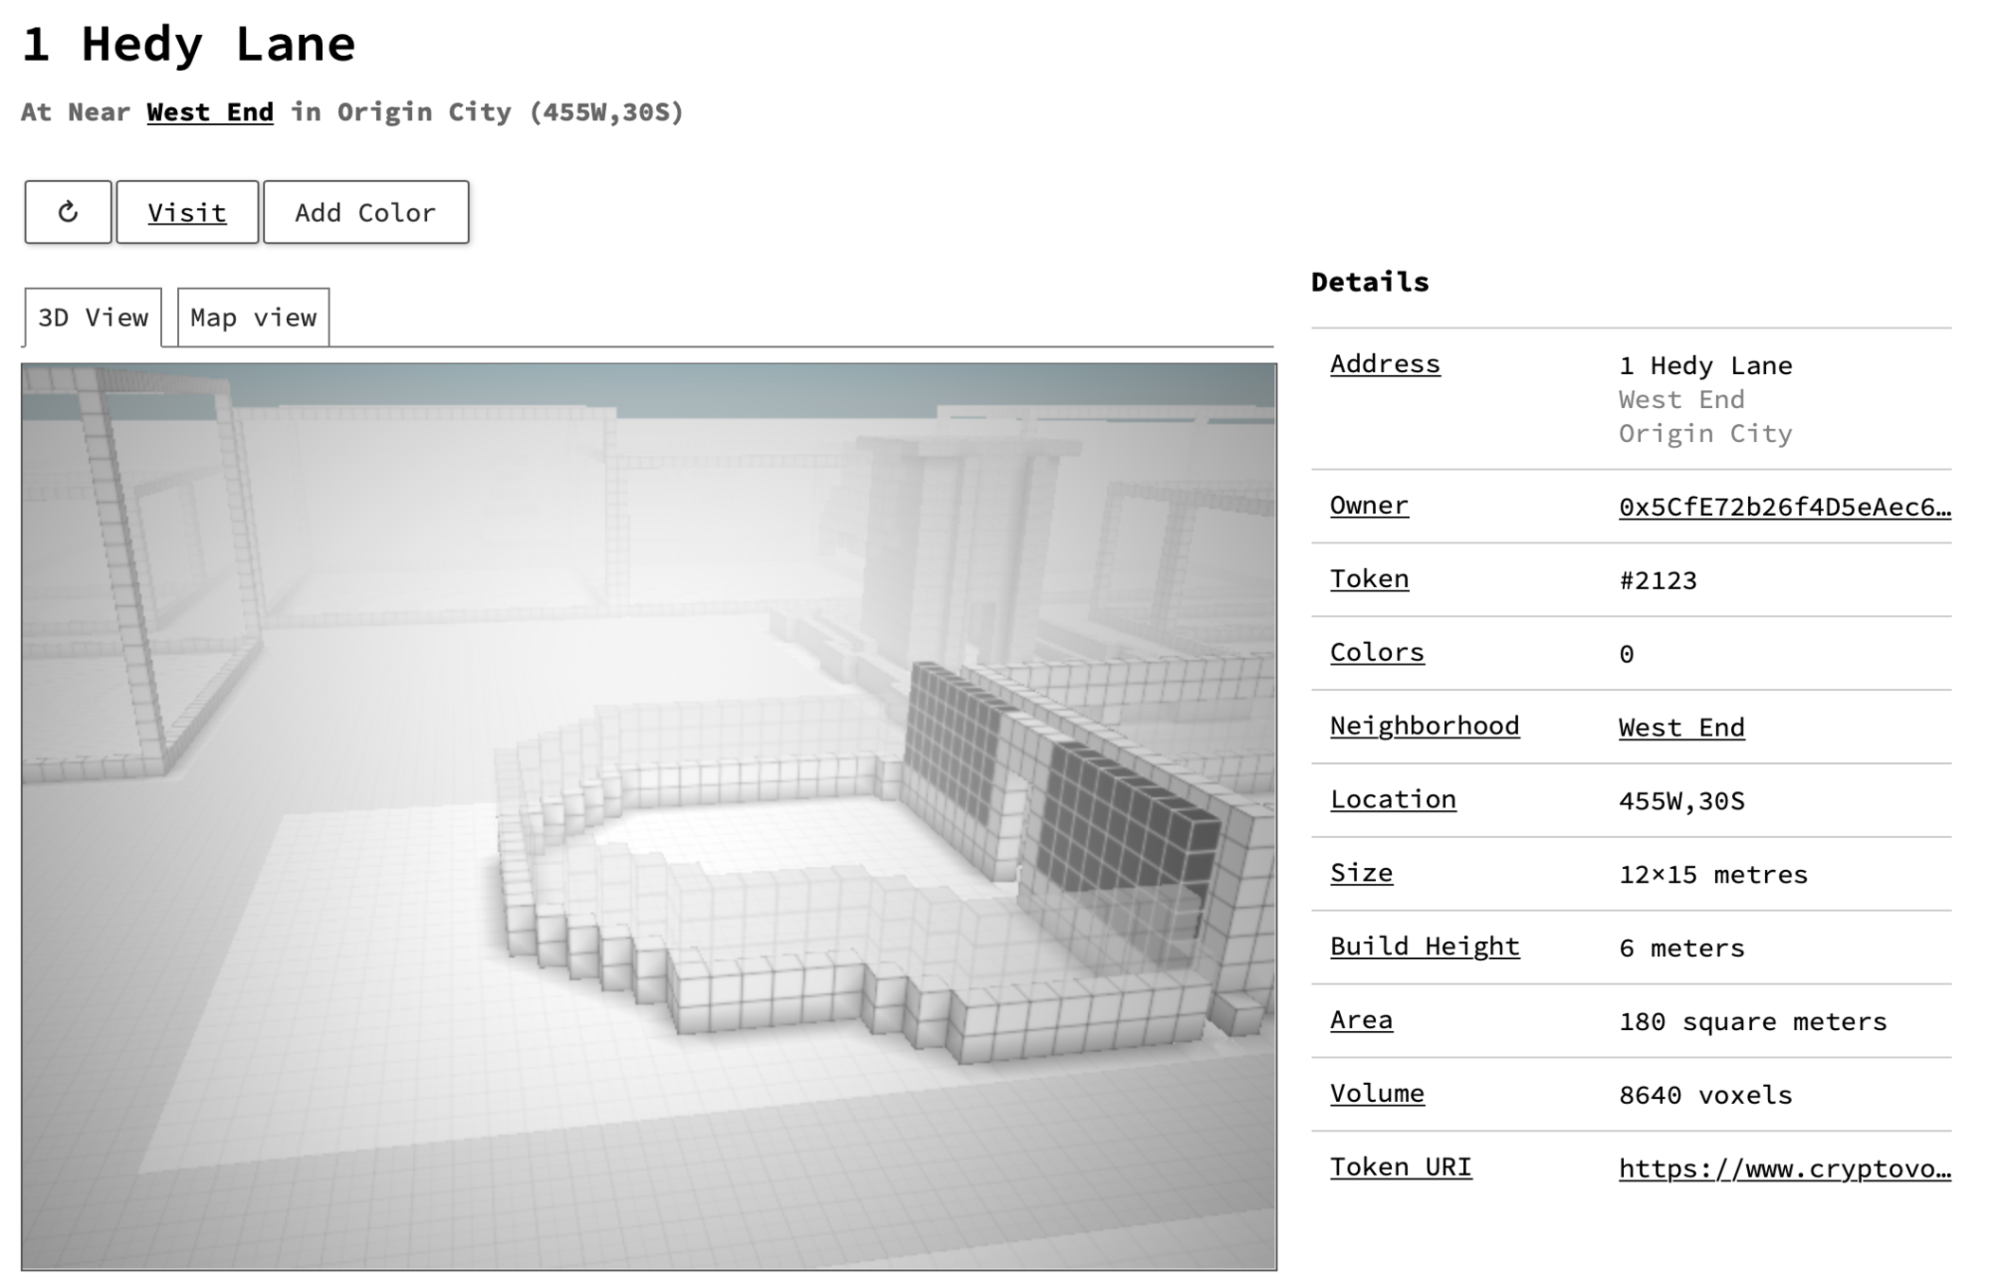Click the Colors detail label
The image size is (1999, 1278).
pos(1376,652)
